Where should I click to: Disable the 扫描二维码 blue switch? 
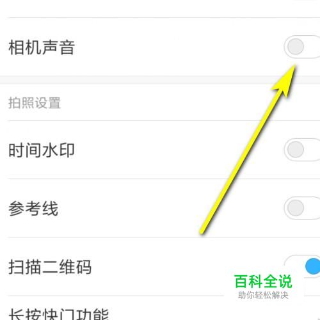[302, 266]
